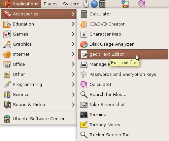The height and width of the screenshot is (141, 169).
Task: Click the CD/DVD Creator disc icon
Action: (x=84, y=24)
